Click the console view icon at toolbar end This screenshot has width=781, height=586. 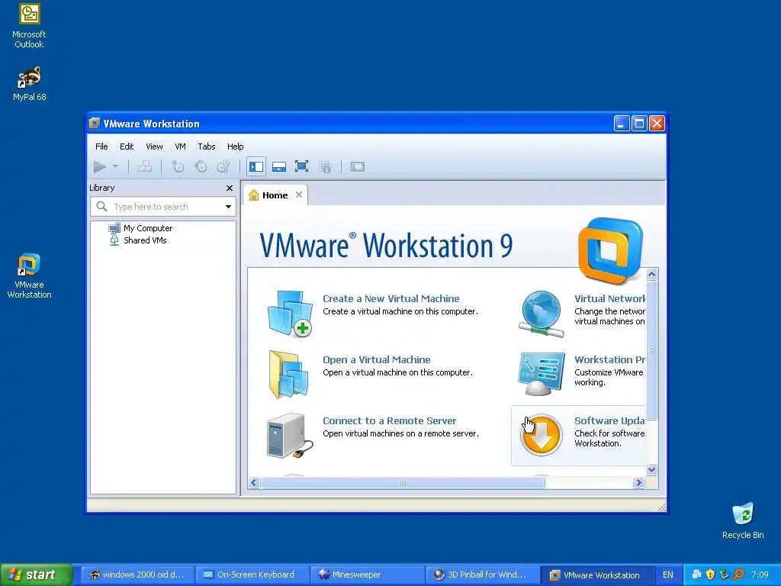[358, 166]
